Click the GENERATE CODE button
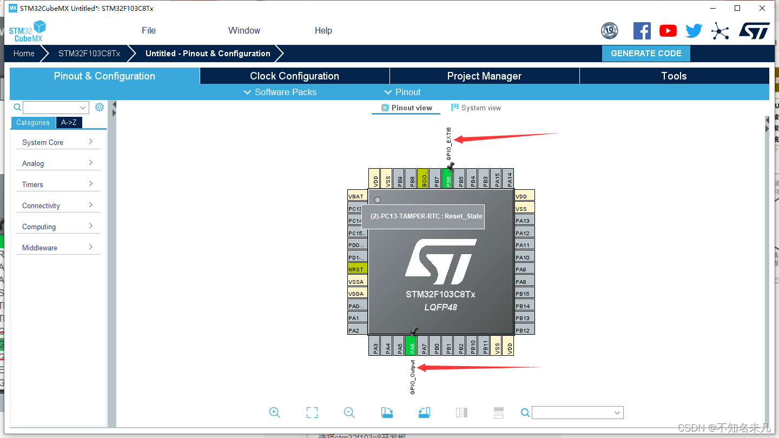779x438 pixels. point(646,53)
